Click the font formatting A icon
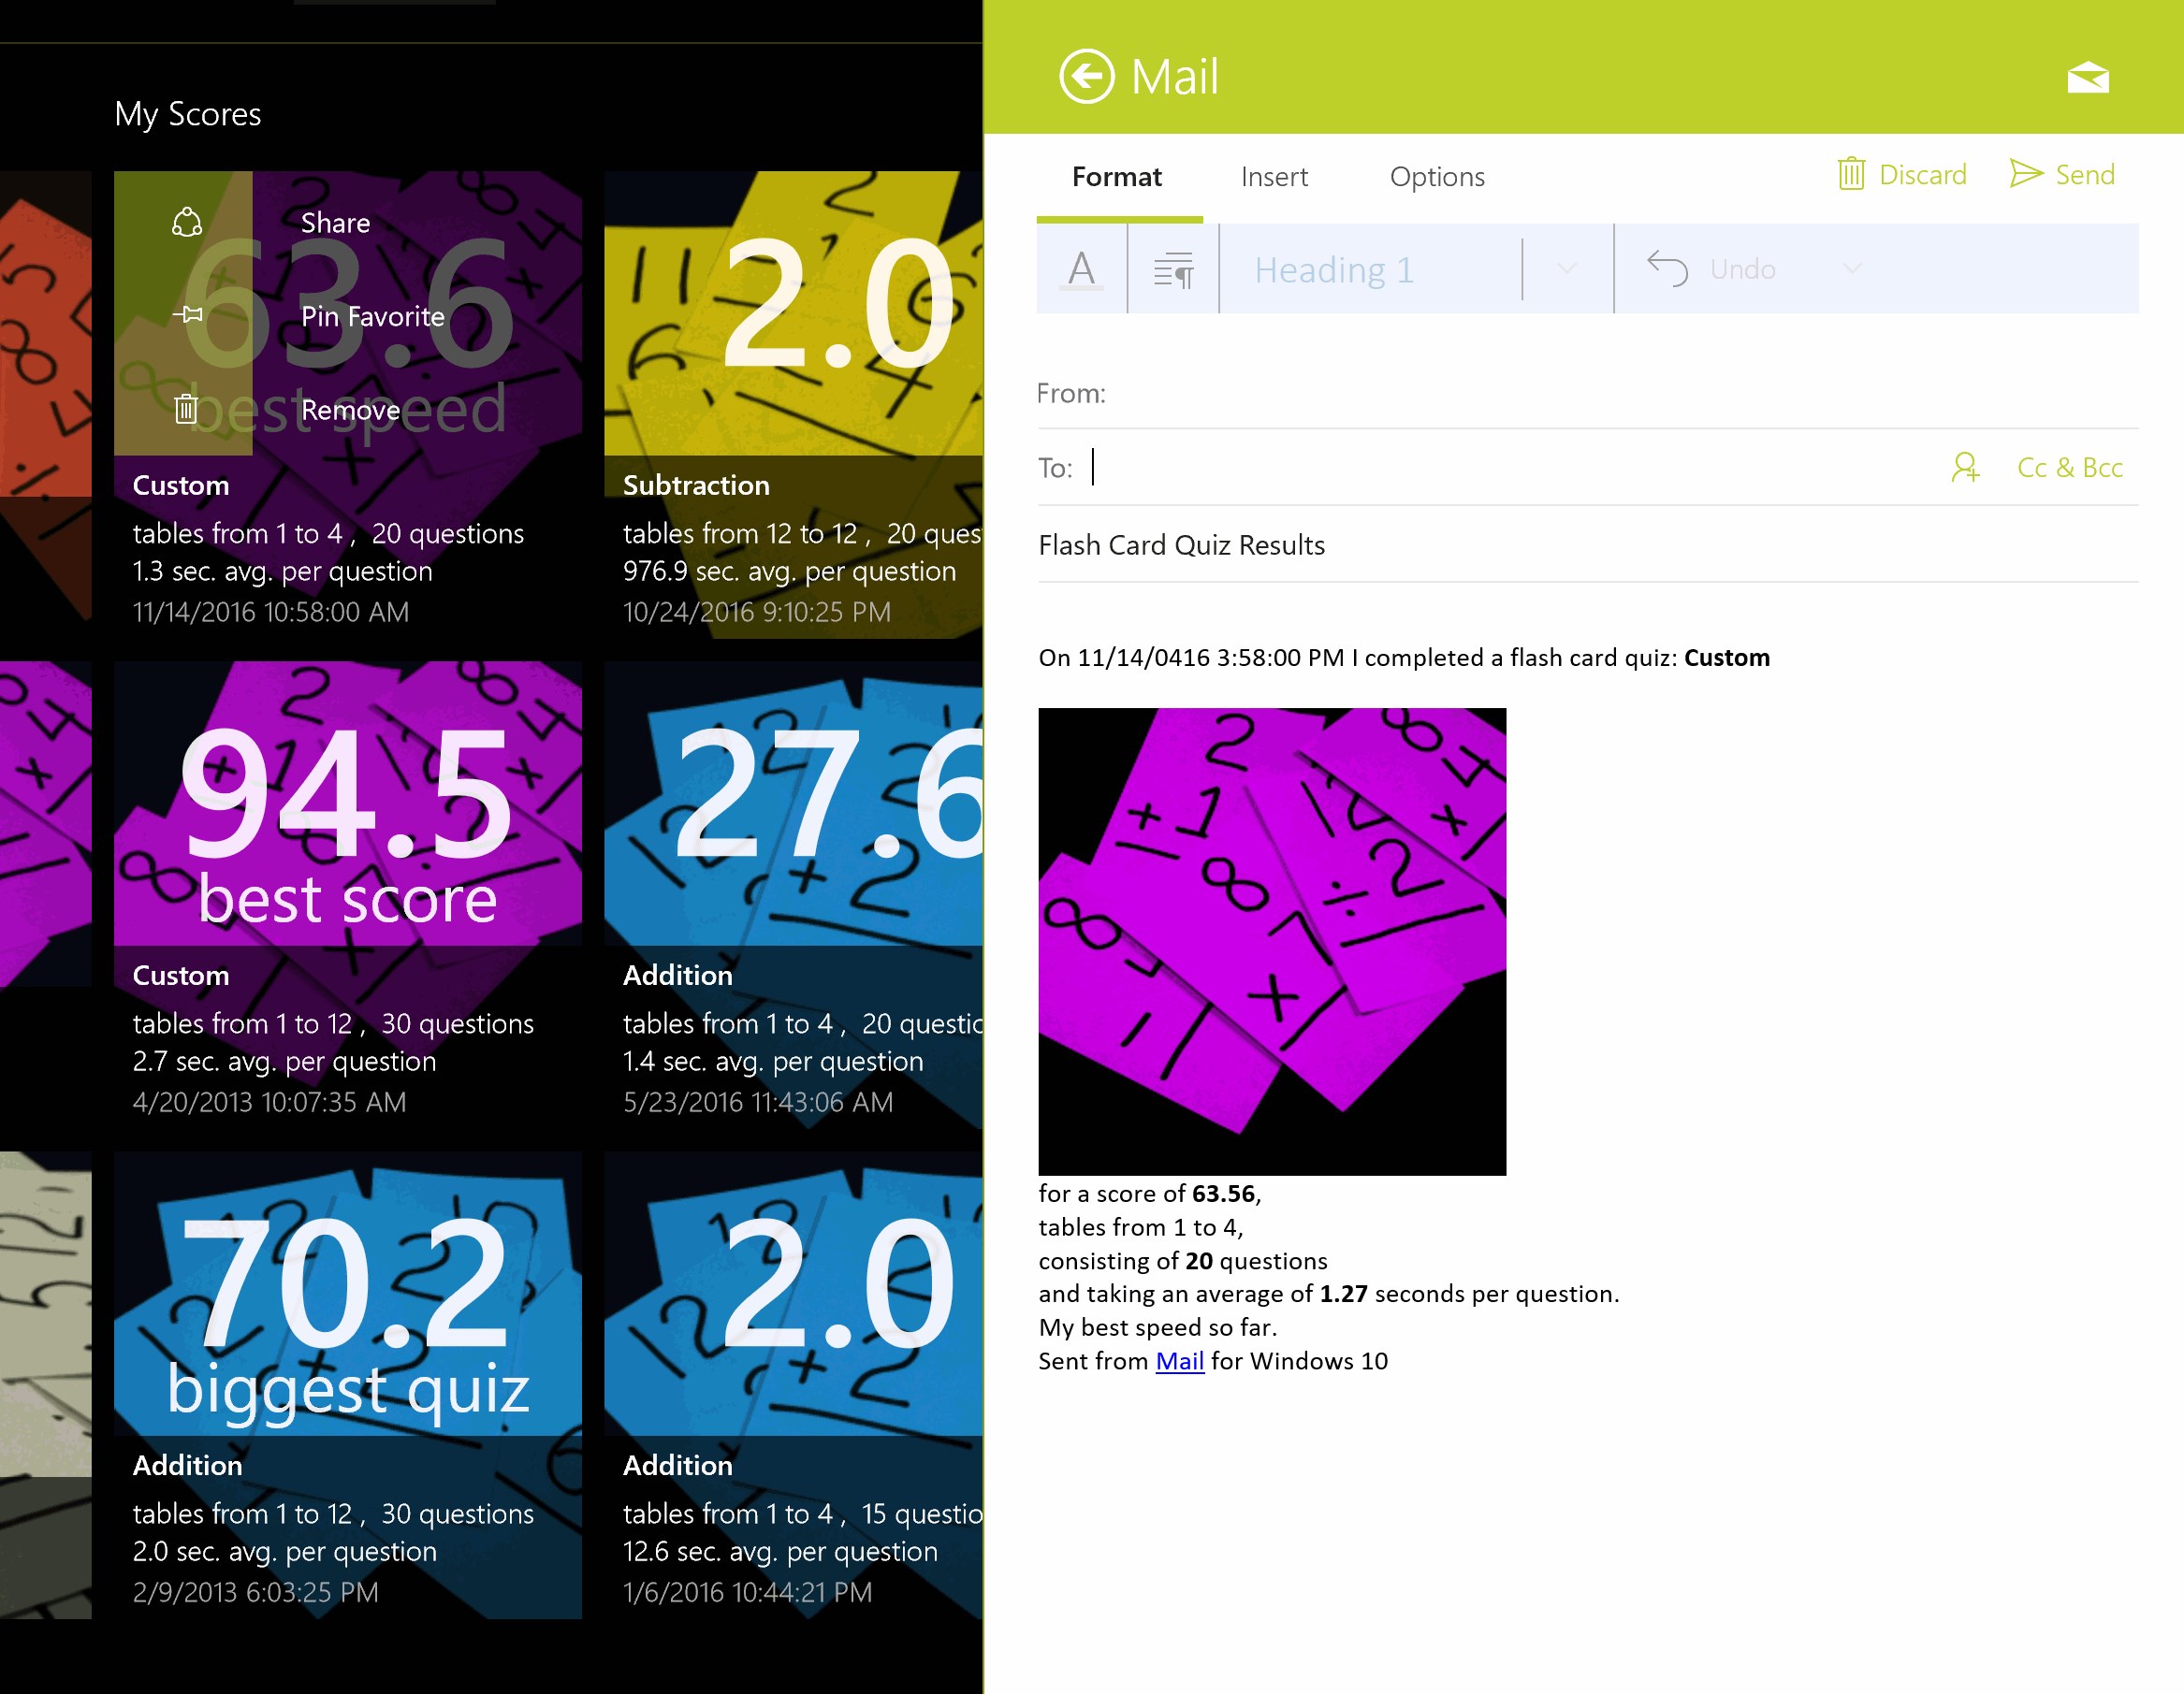This screenshot has width=2184, height=1694. 1081,268
